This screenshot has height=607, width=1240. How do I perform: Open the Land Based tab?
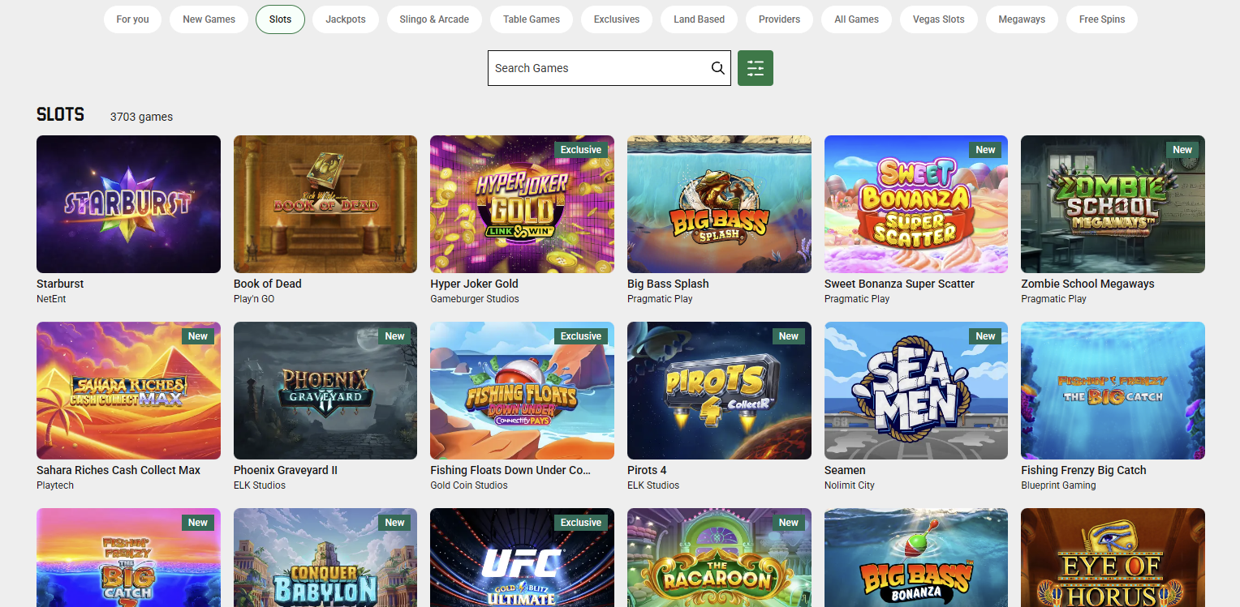pyautogui.click(x=699, y=19)
